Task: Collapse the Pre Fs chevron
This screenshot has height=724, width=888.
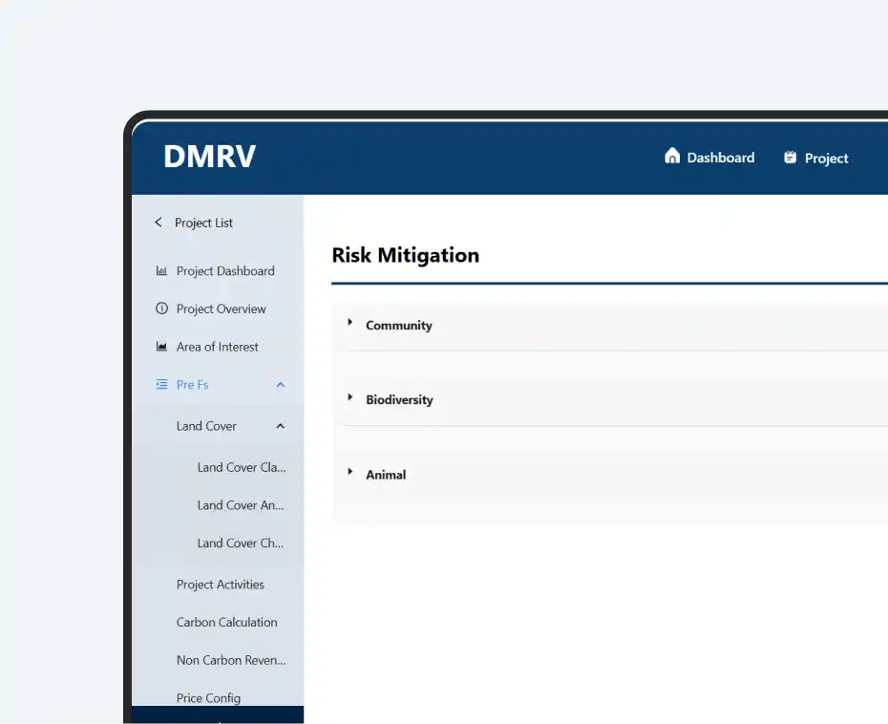Action: click(x=281, y=385)
